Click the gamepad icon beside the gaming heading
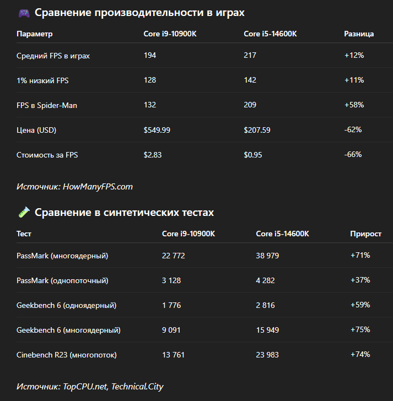Screen dimensions: 393x401 pyautogui.click(x=24, y=13)
